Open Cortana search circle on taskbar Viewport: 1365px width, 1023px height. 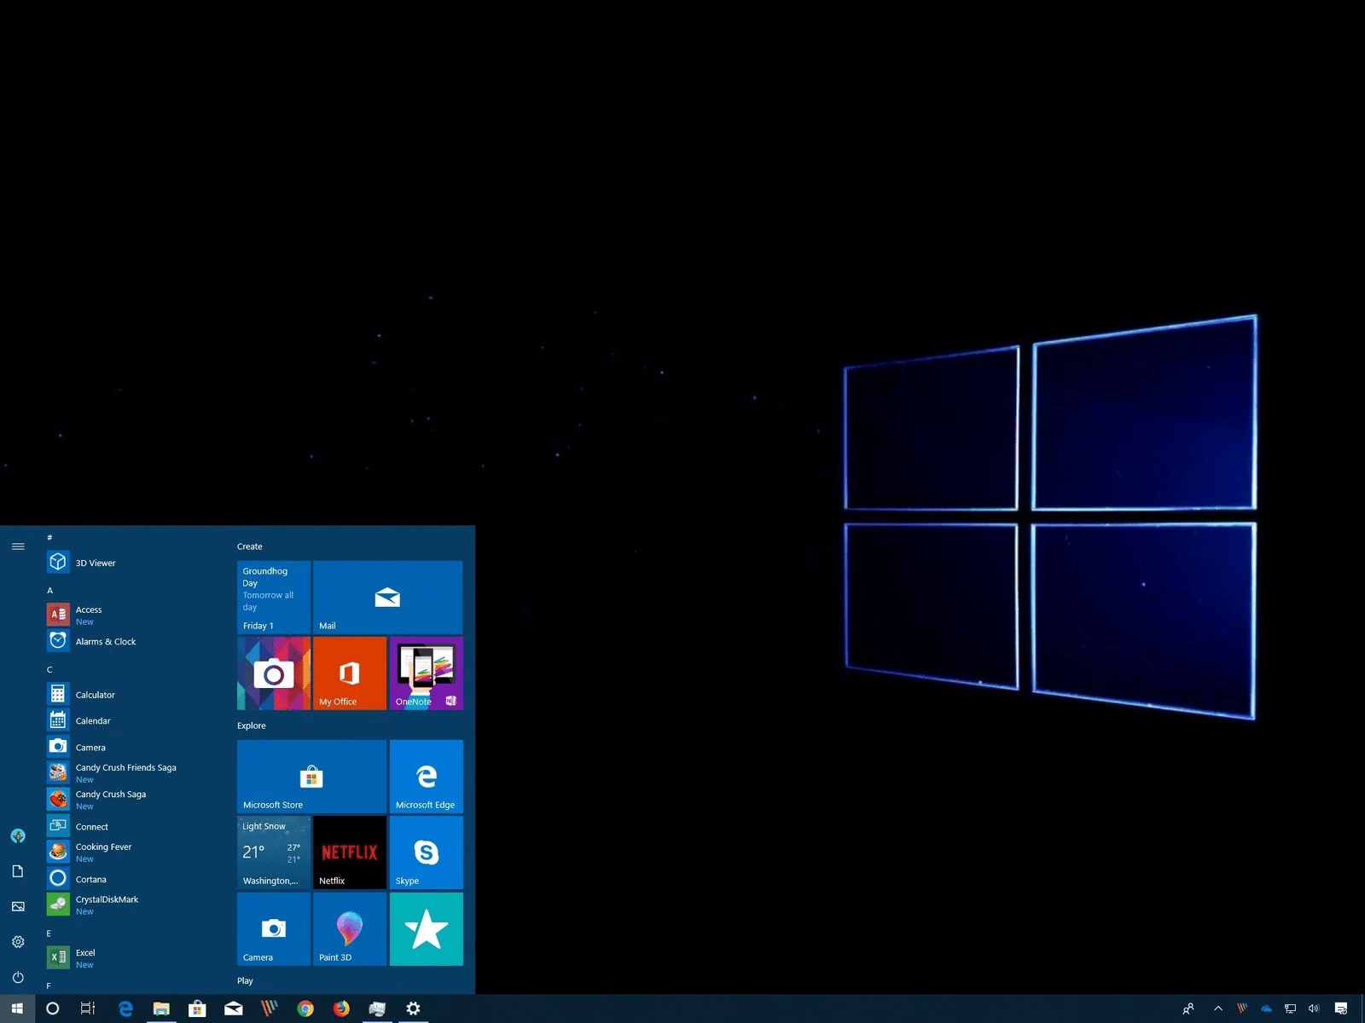click(52, 1009)
